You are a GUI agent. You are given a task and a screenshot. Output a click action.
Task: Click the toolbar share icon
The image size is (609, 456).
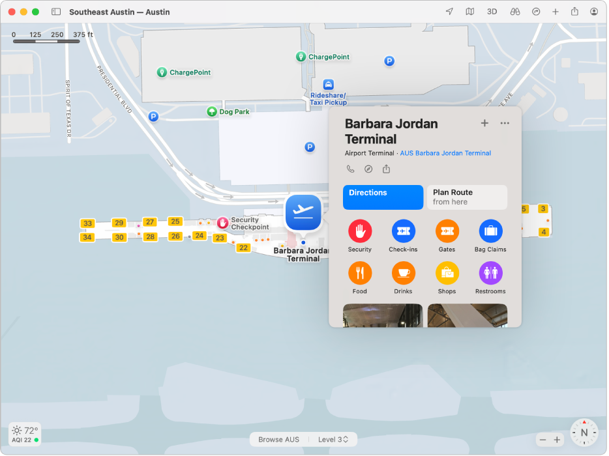pyautogui.click(x=574, y=12)
